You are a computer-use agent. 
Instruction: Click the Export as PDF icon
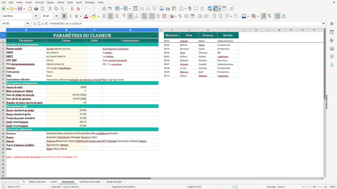[x=30, y=9]
